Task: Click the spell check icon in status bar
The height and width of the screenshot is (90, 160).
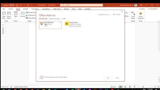Action: click(x=11, y=87)
